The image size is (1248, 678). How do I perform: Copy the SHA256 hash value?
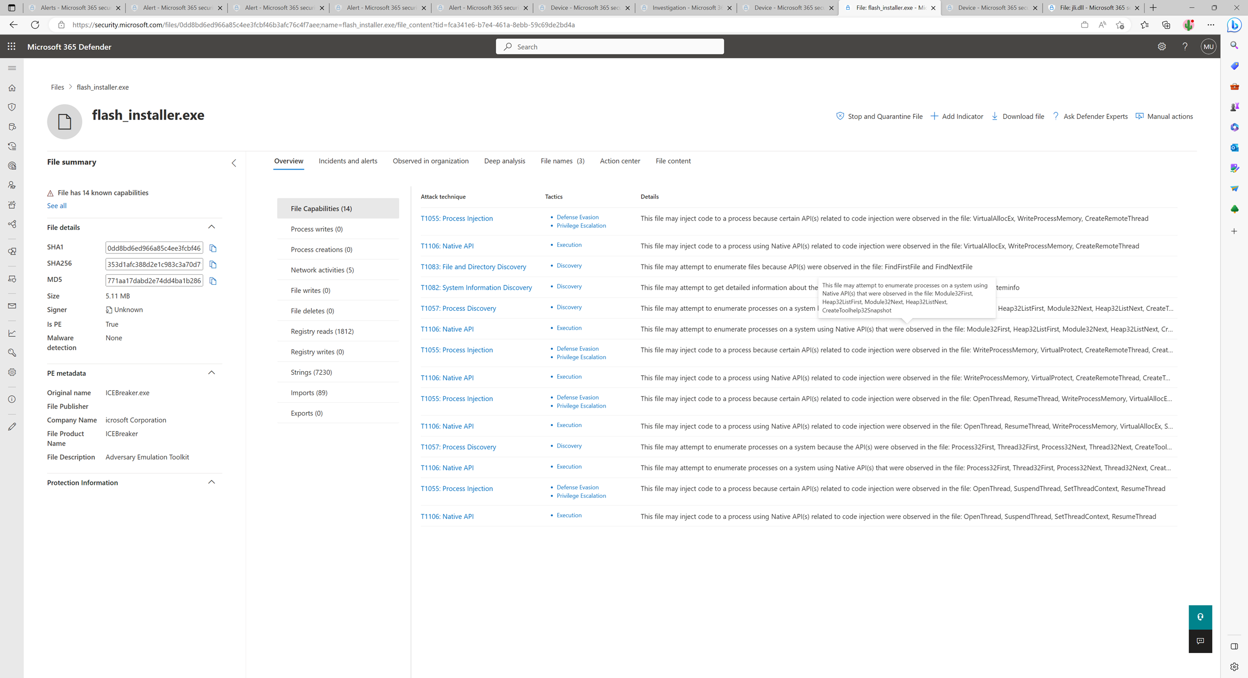tap(213, 265)
